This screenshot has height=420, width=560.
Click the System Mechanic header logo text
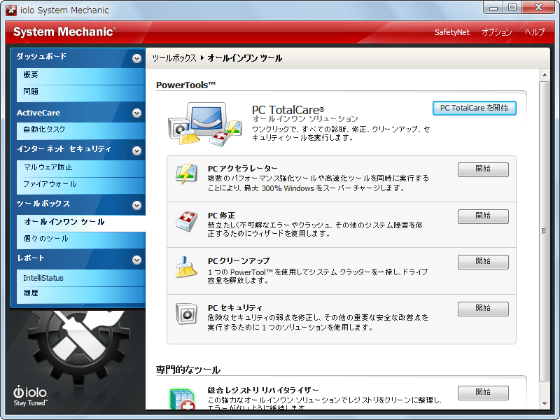click(x=64, y=31)
